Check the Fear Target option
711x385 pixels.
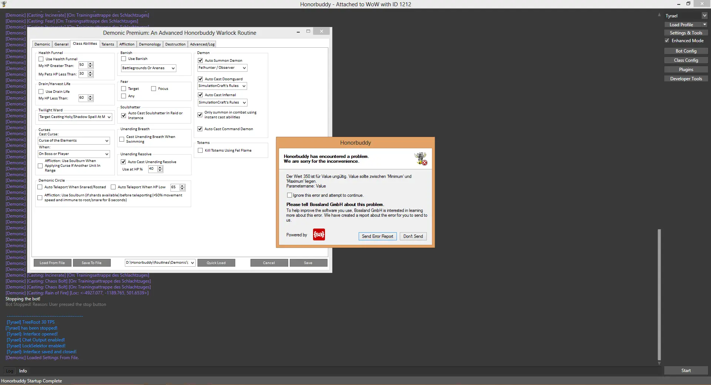coord(124,88)
